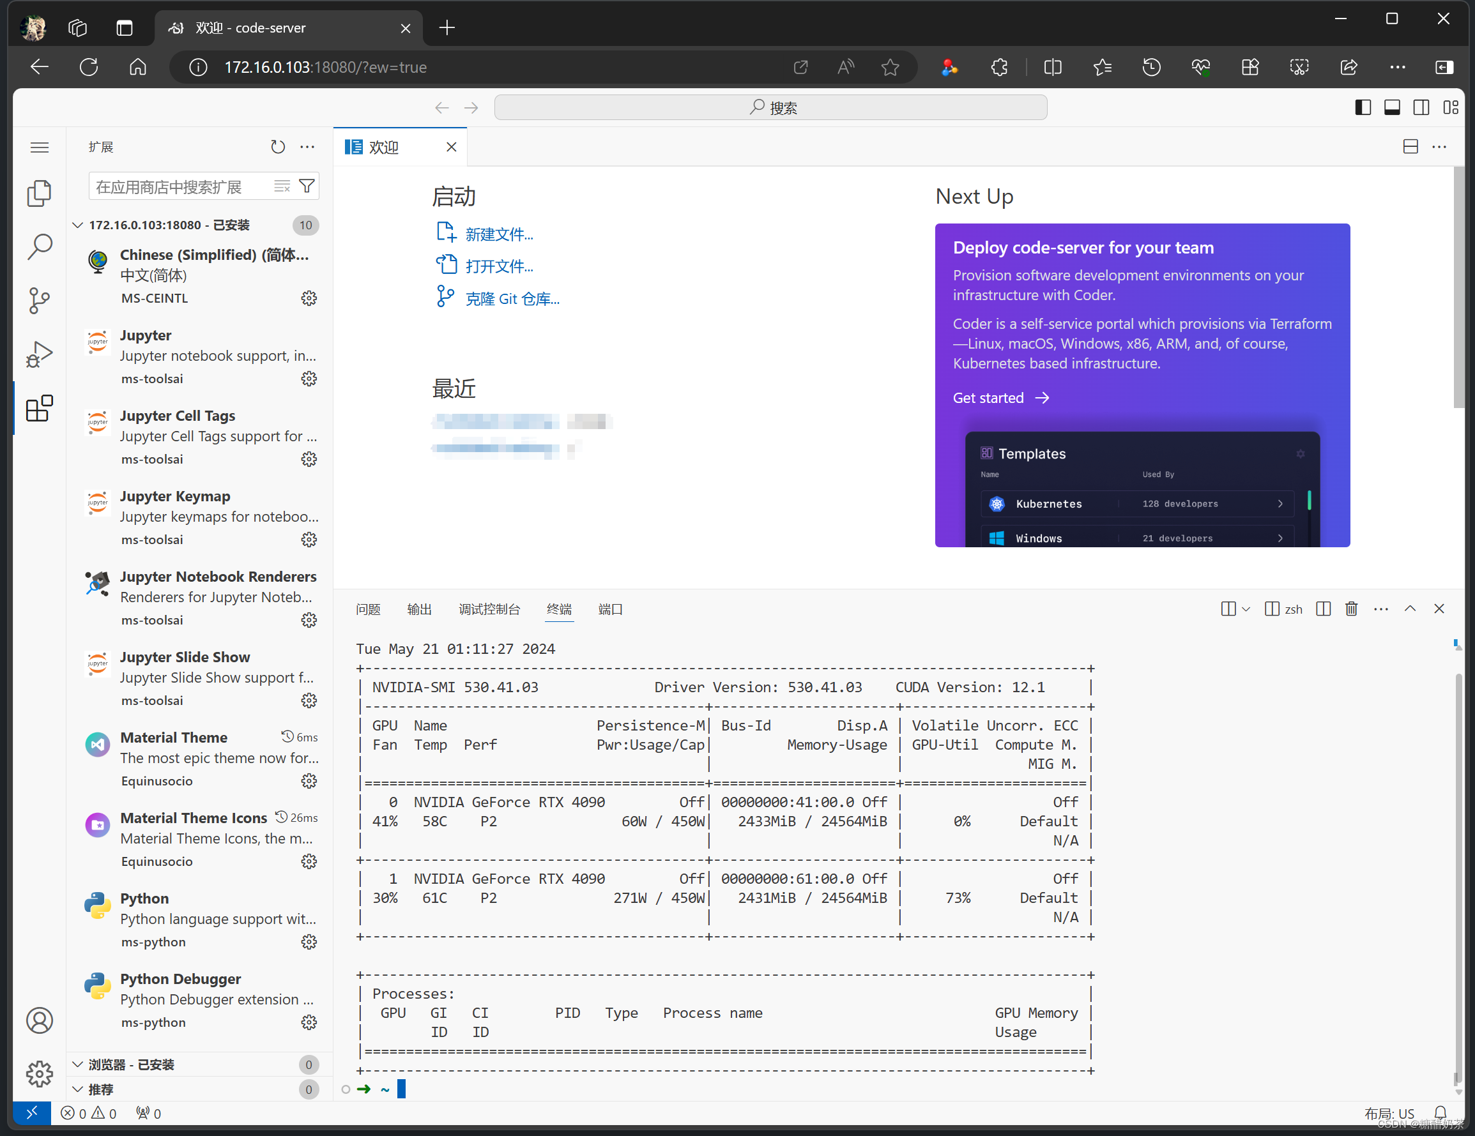Reload the browser page
Viewport: 1475px width, 1136px height.
[x=88, y=67]
